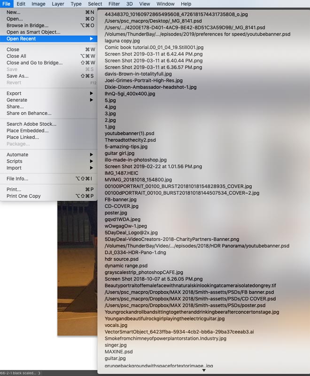Open grayscalestrip_photoshopCAFE.jpg
This screenshot has width=310, height=376.
pyautogui.click(x=144, y=273)
